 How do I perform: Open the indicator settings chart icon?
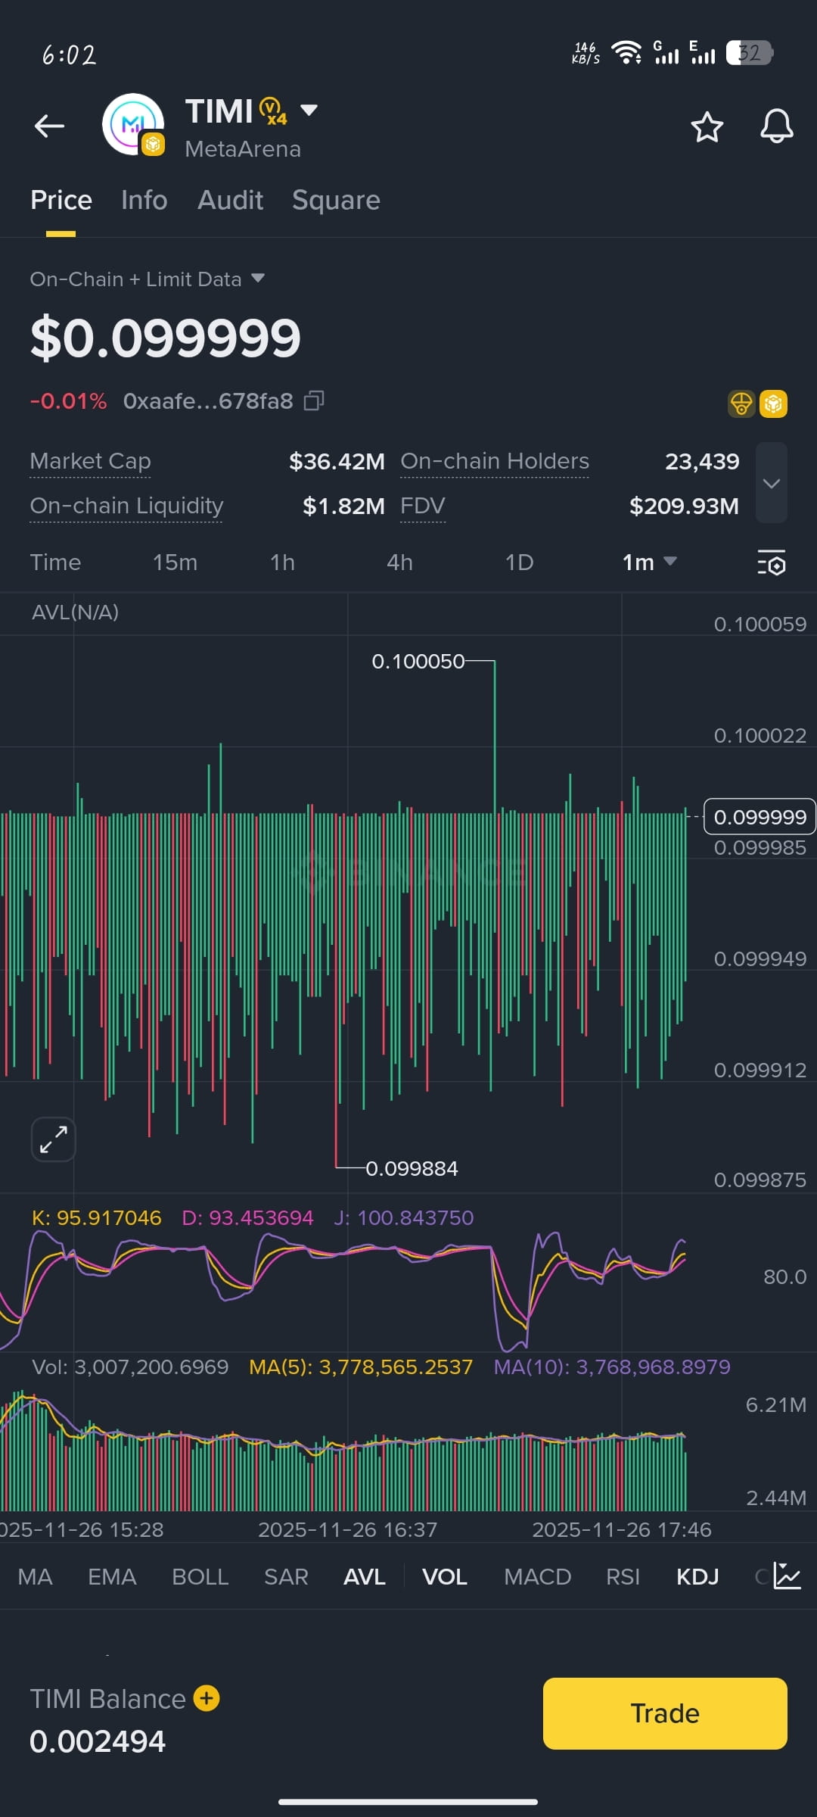[787, 1576]
